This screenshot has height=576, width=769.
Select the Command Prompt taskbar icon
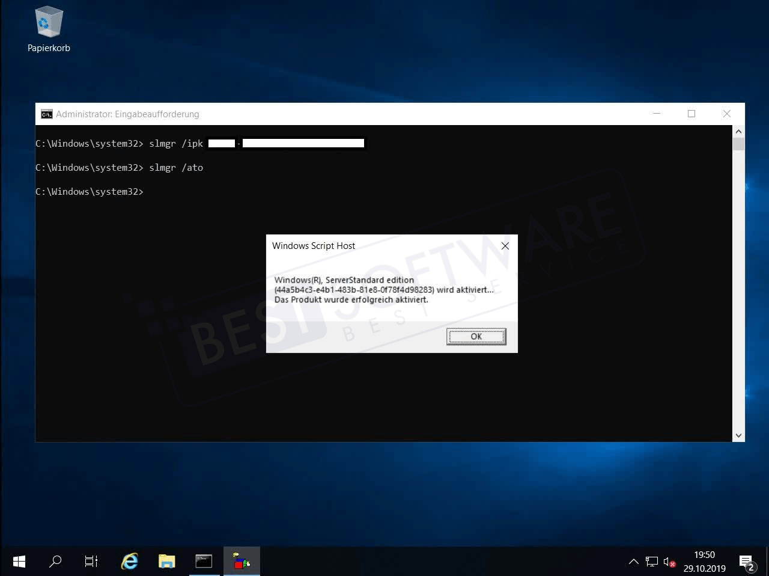[x=204, y=561]
